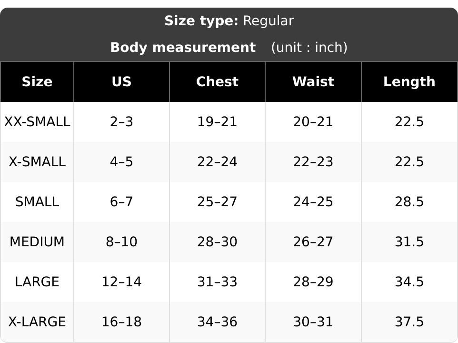Screen dimensions: 458x343
Task: Select the 8–10 US size cell
Action: [x=121, y=242]
